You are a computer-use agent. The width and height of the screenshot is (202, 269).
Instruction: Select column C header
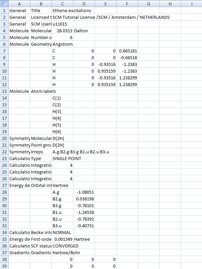pos(62,4)
